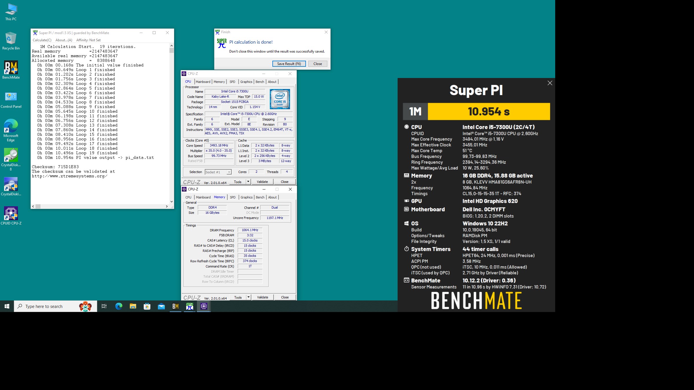Click Tools button in lower CPU-Z
This screenshot has width=694, height=390.
click(x=238, y=297)
